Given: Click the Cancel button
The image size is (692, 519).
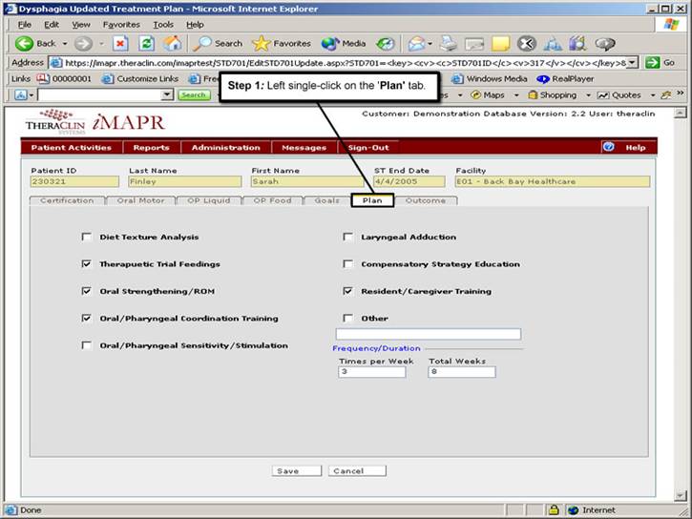Looking at the screenshot, I should 357,470.
